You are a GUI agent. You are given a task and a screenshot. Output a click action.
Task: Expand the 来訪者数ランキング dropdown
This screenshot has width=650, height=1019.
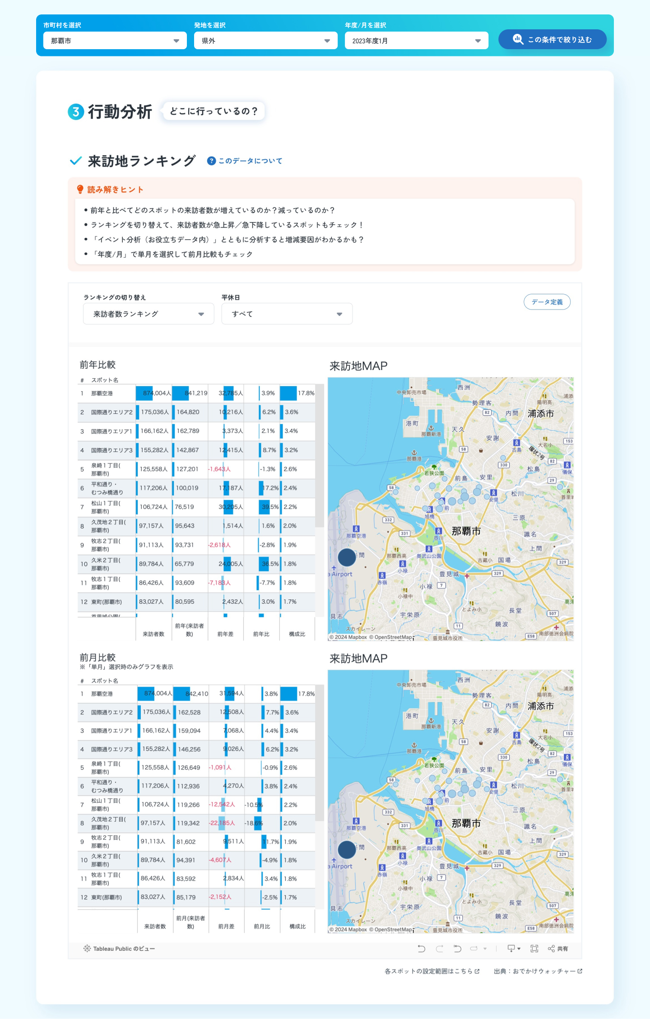[149, 314]
